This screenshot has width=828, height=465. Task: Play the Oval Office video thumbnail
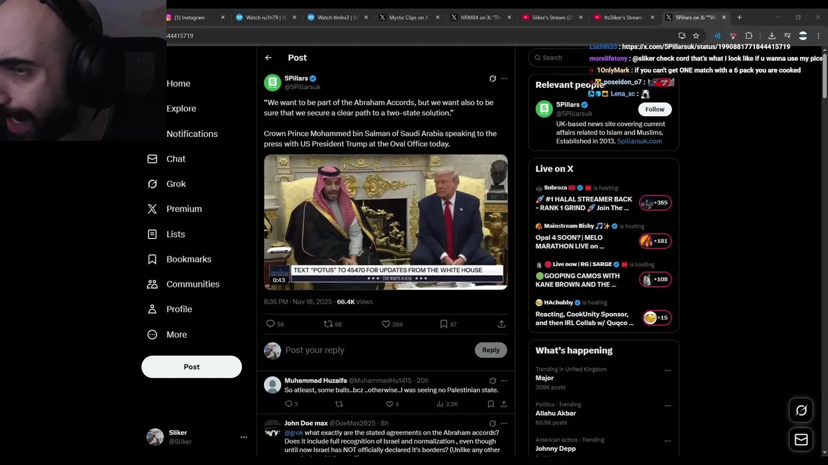[386, 222]
